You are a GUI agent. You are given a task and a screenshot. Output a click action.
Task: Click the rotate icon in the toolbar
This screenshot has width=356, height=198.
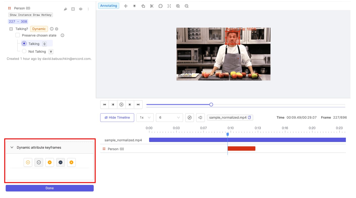tap(143, 6)
